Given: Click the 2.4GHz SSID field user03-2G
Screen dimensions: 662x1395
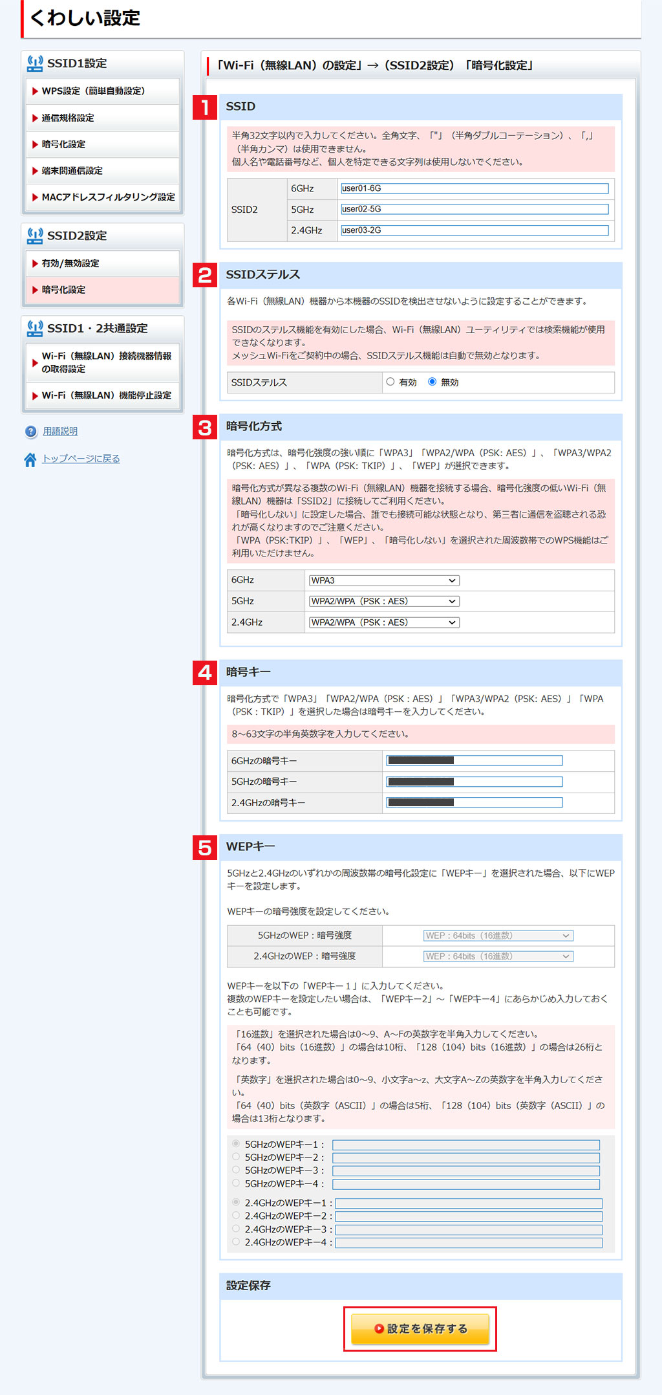Looking at the screenshot, I should (475, 230).
